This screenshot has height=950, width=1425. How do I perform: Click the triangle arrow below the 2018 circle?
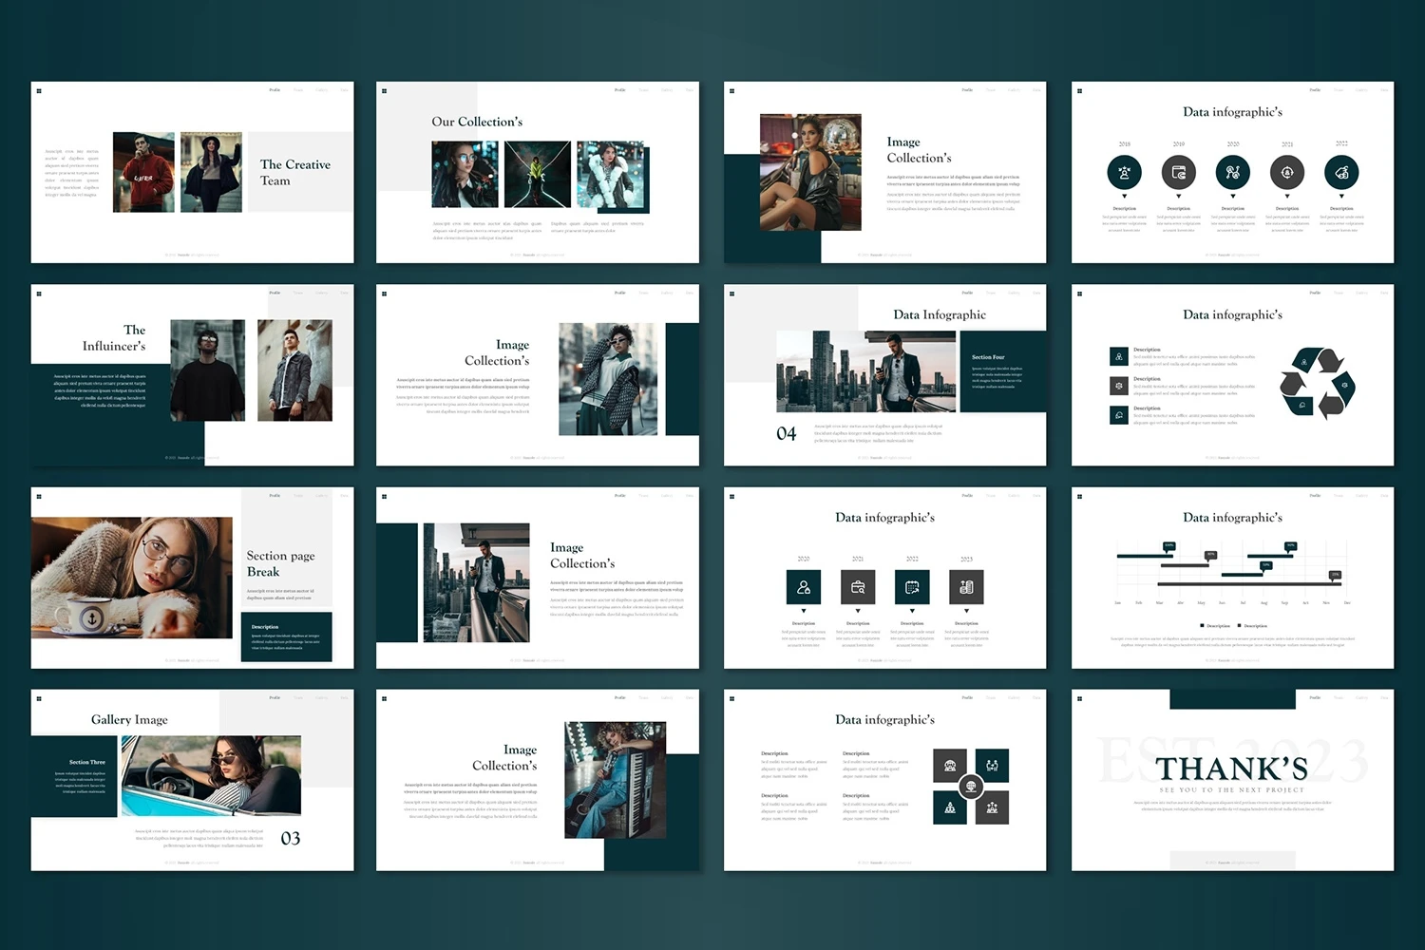coord(1124,197)
